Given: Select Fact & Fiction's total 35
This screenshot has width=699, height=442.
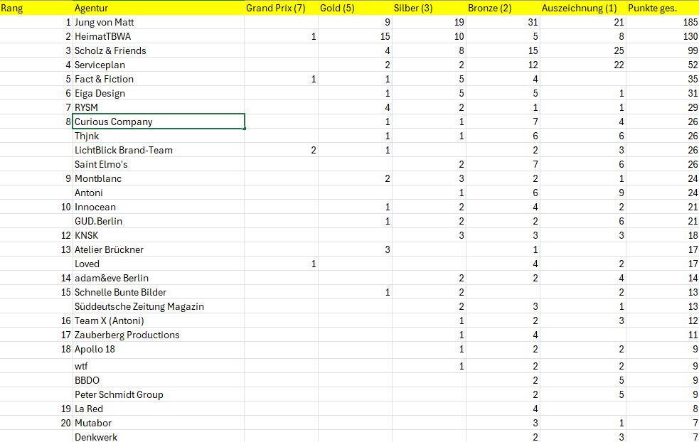Looking at the screenshot, I should [x=663, y=80].
